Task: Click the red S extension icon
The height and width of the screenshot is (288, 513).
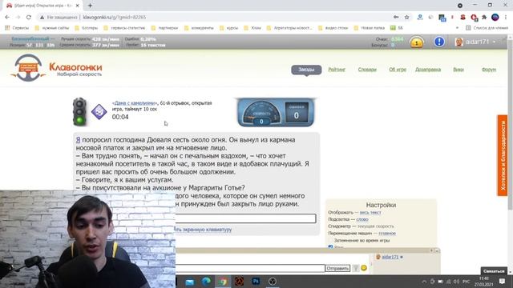Action: (463, 17)
